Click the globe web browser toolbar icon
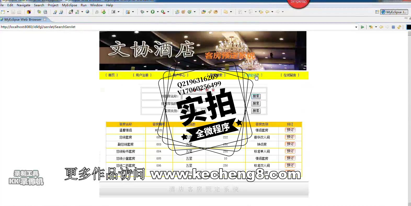This screenshot has height=206, width=411. (x=87, y=12)
